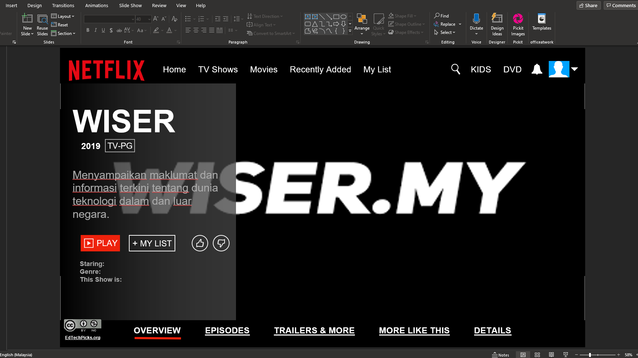
Task: Open the Templates add-in icon
Action: [x=542, y=19]
